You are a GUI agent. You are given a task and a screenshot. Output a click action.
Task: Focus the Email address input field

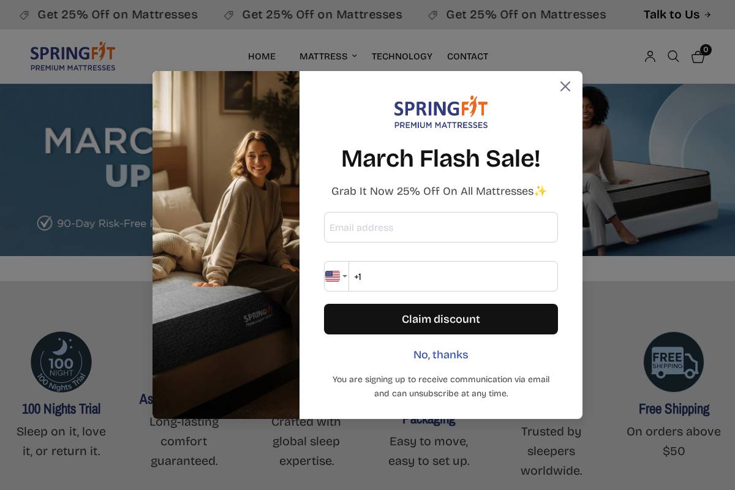coord(440,227)
